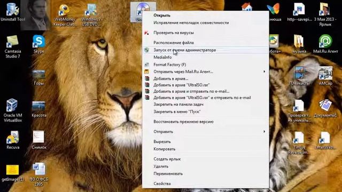Open Проверка на уникальность shortcut
The height and width of the screenshot is (192, 342).
pyautogui.click(x=299, y=111)
